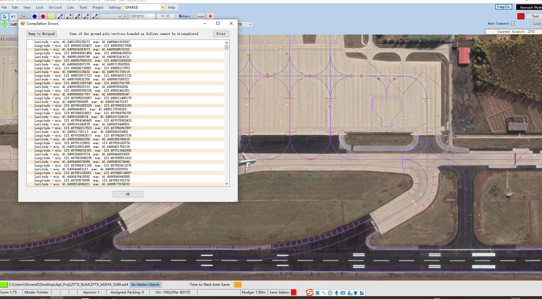Screen dimensions: 542x299
Task: Select the red octagon draw tool
Action: 43,16
